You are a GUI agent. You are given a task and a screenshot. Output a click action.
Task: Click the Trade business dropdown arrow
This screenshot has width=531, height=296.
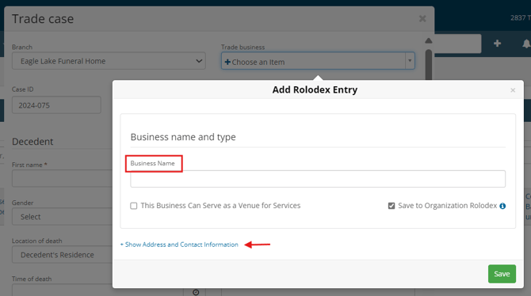pos(410,61)
